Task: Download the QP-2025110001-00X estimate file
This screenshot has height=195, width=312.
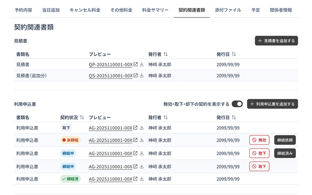Action: [142, 64]
